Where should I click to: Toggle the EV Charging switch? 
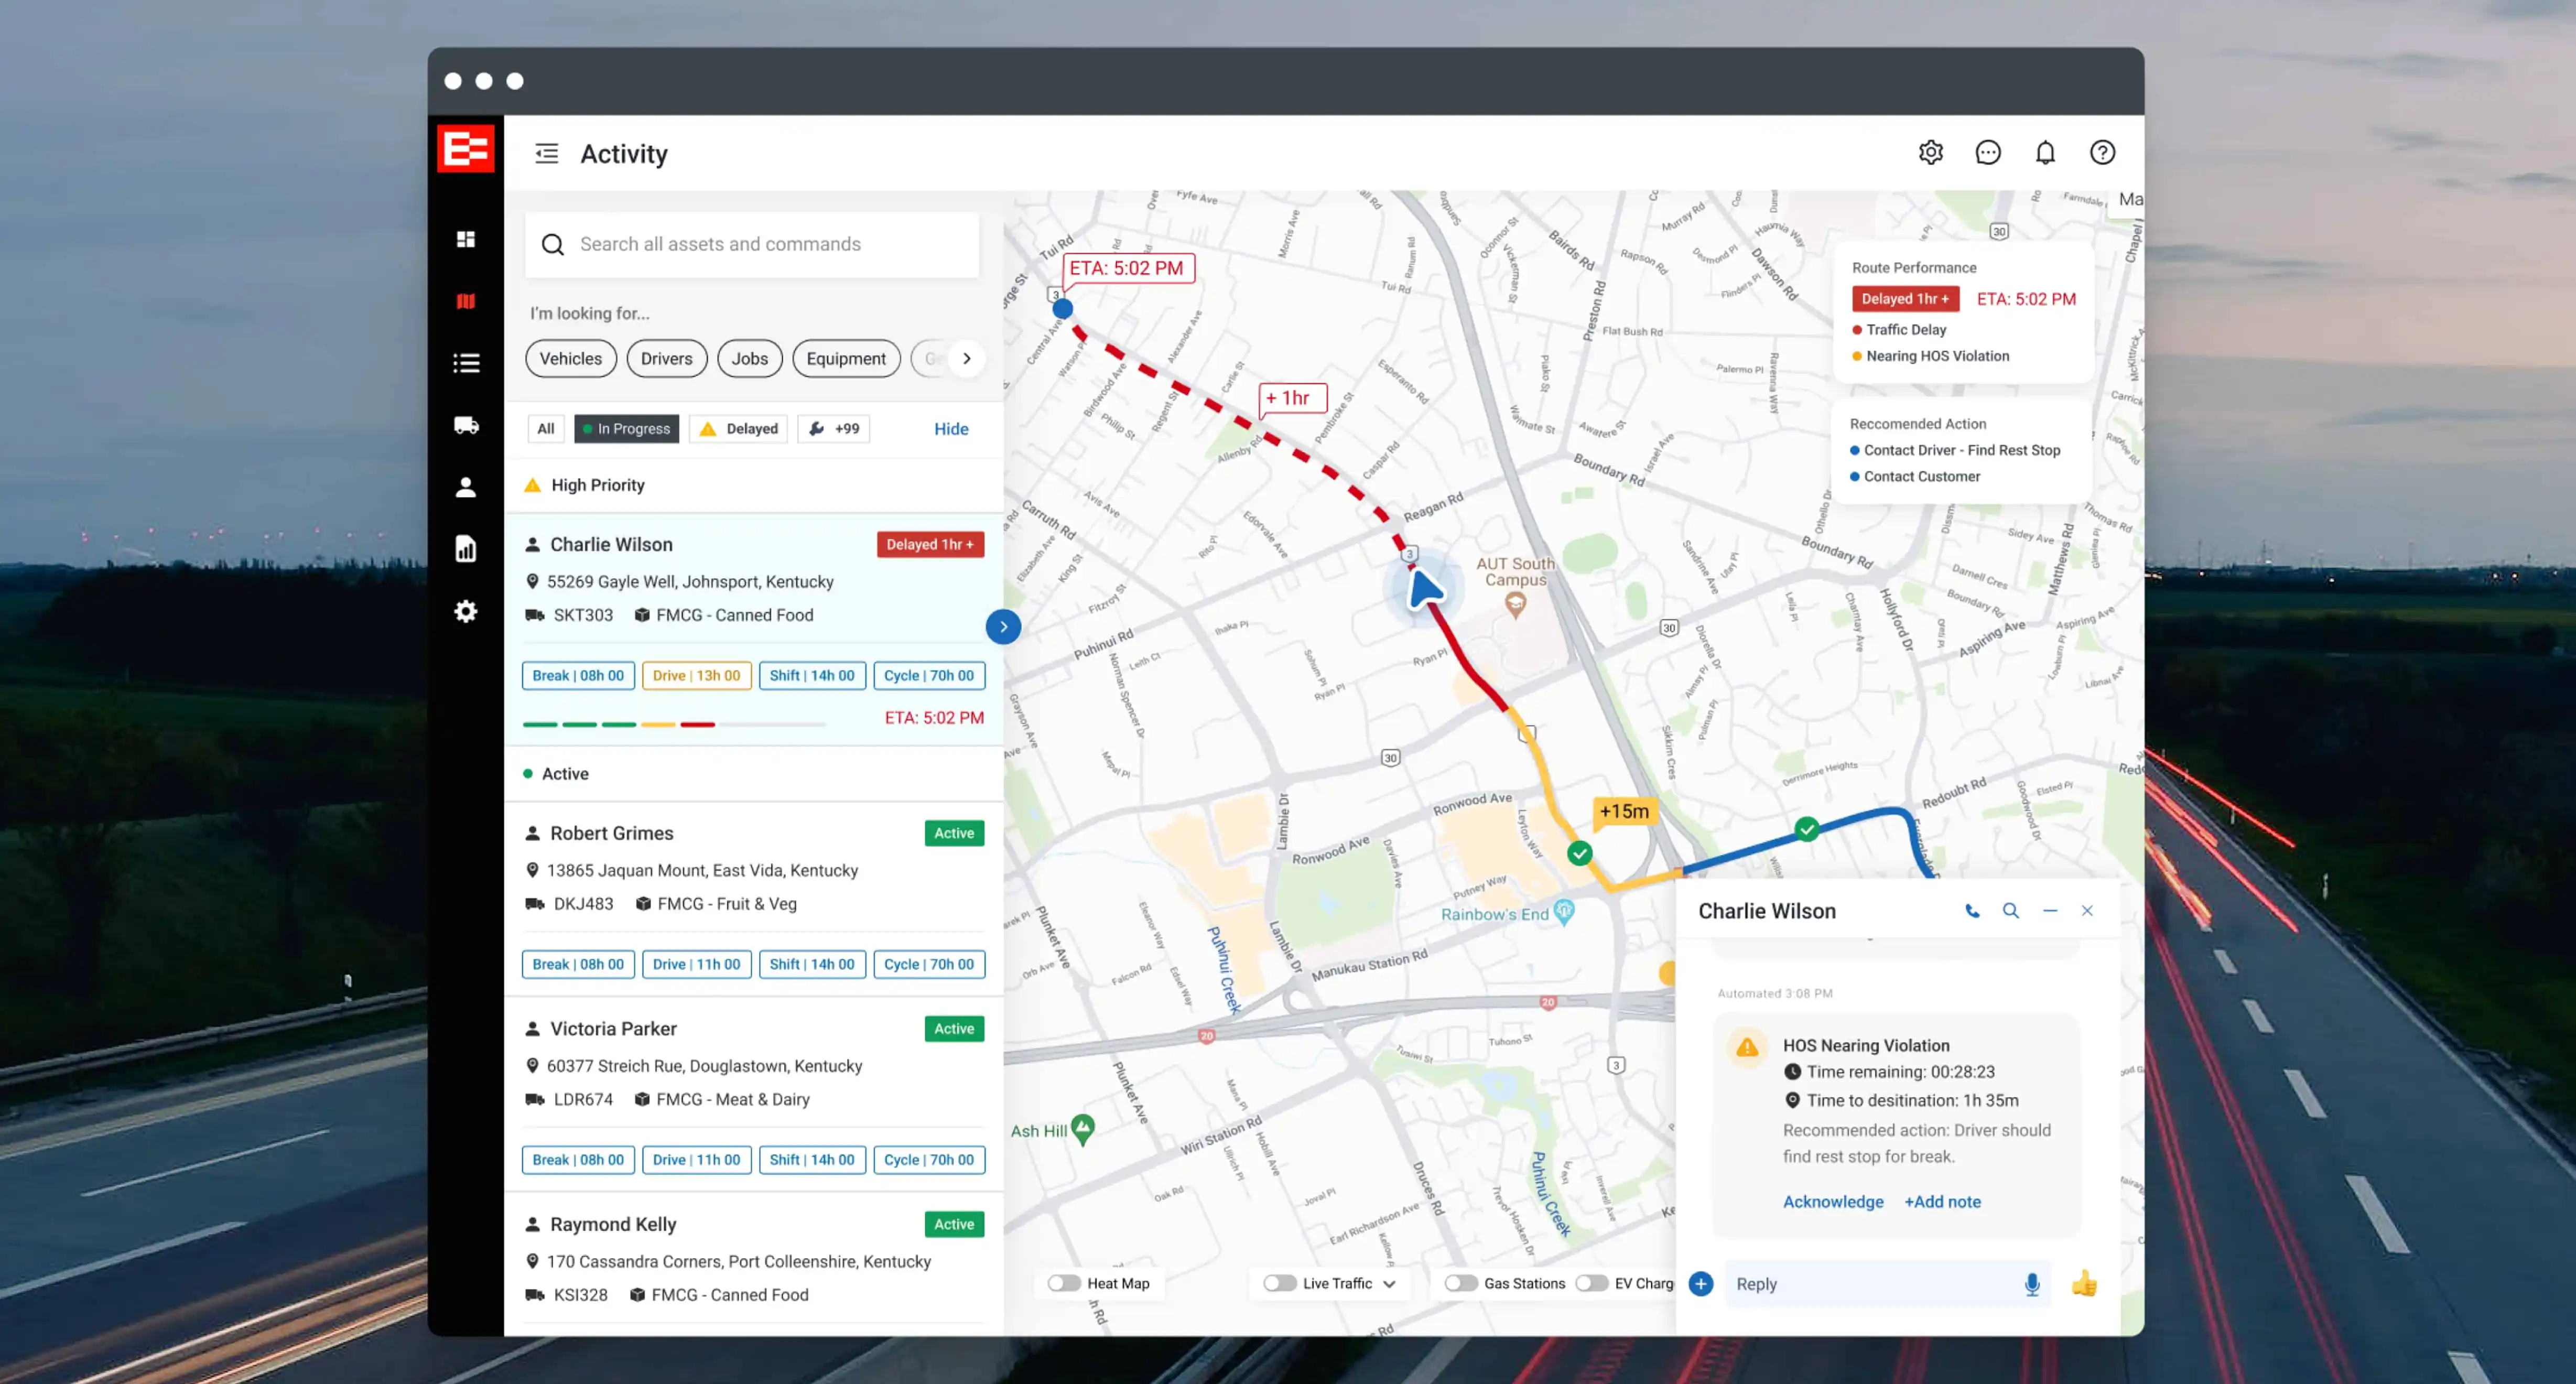click(x=1591, y=1283)
